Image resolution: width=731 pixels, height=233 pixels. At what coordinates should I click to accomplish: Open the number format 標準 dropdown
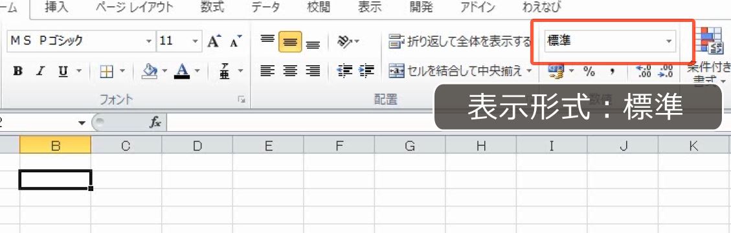click(669, 41)
